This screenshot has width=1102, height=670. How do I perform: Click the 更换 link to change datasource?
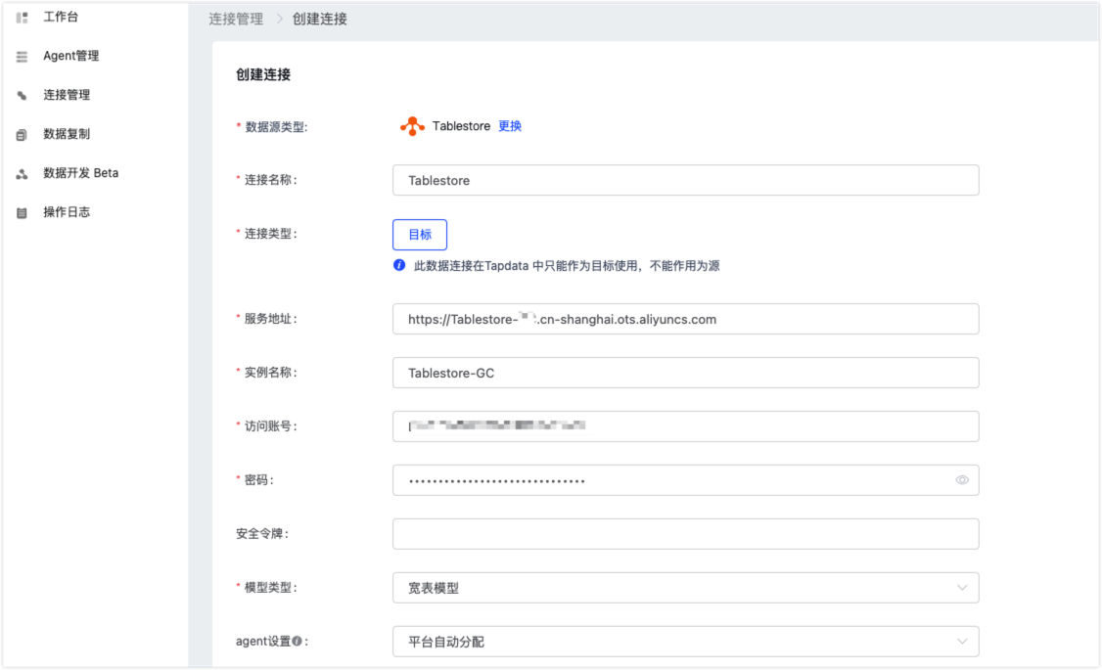click(511, 125)
